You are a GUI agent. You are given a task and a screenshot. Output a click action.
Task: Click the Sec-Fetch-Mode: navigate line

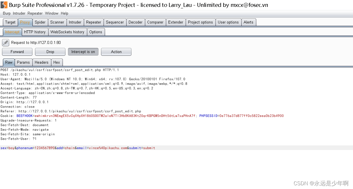click(x=25, y=130)
